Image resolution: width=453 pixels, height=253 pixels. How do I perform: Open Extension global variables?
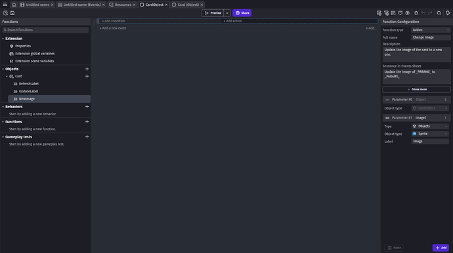35,54
